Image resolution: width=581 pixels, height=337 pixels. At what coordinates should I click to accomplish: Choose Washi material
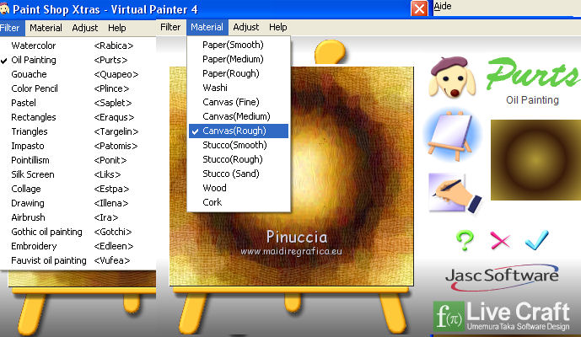239,88
